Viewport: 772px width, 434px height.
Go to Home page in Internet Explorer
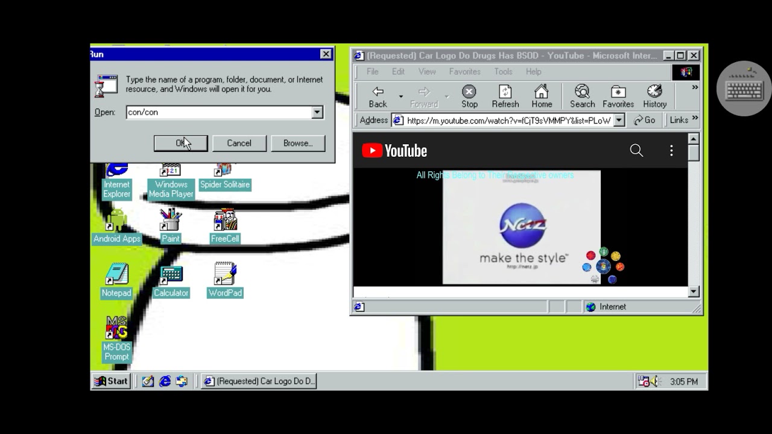pos(542,96)
